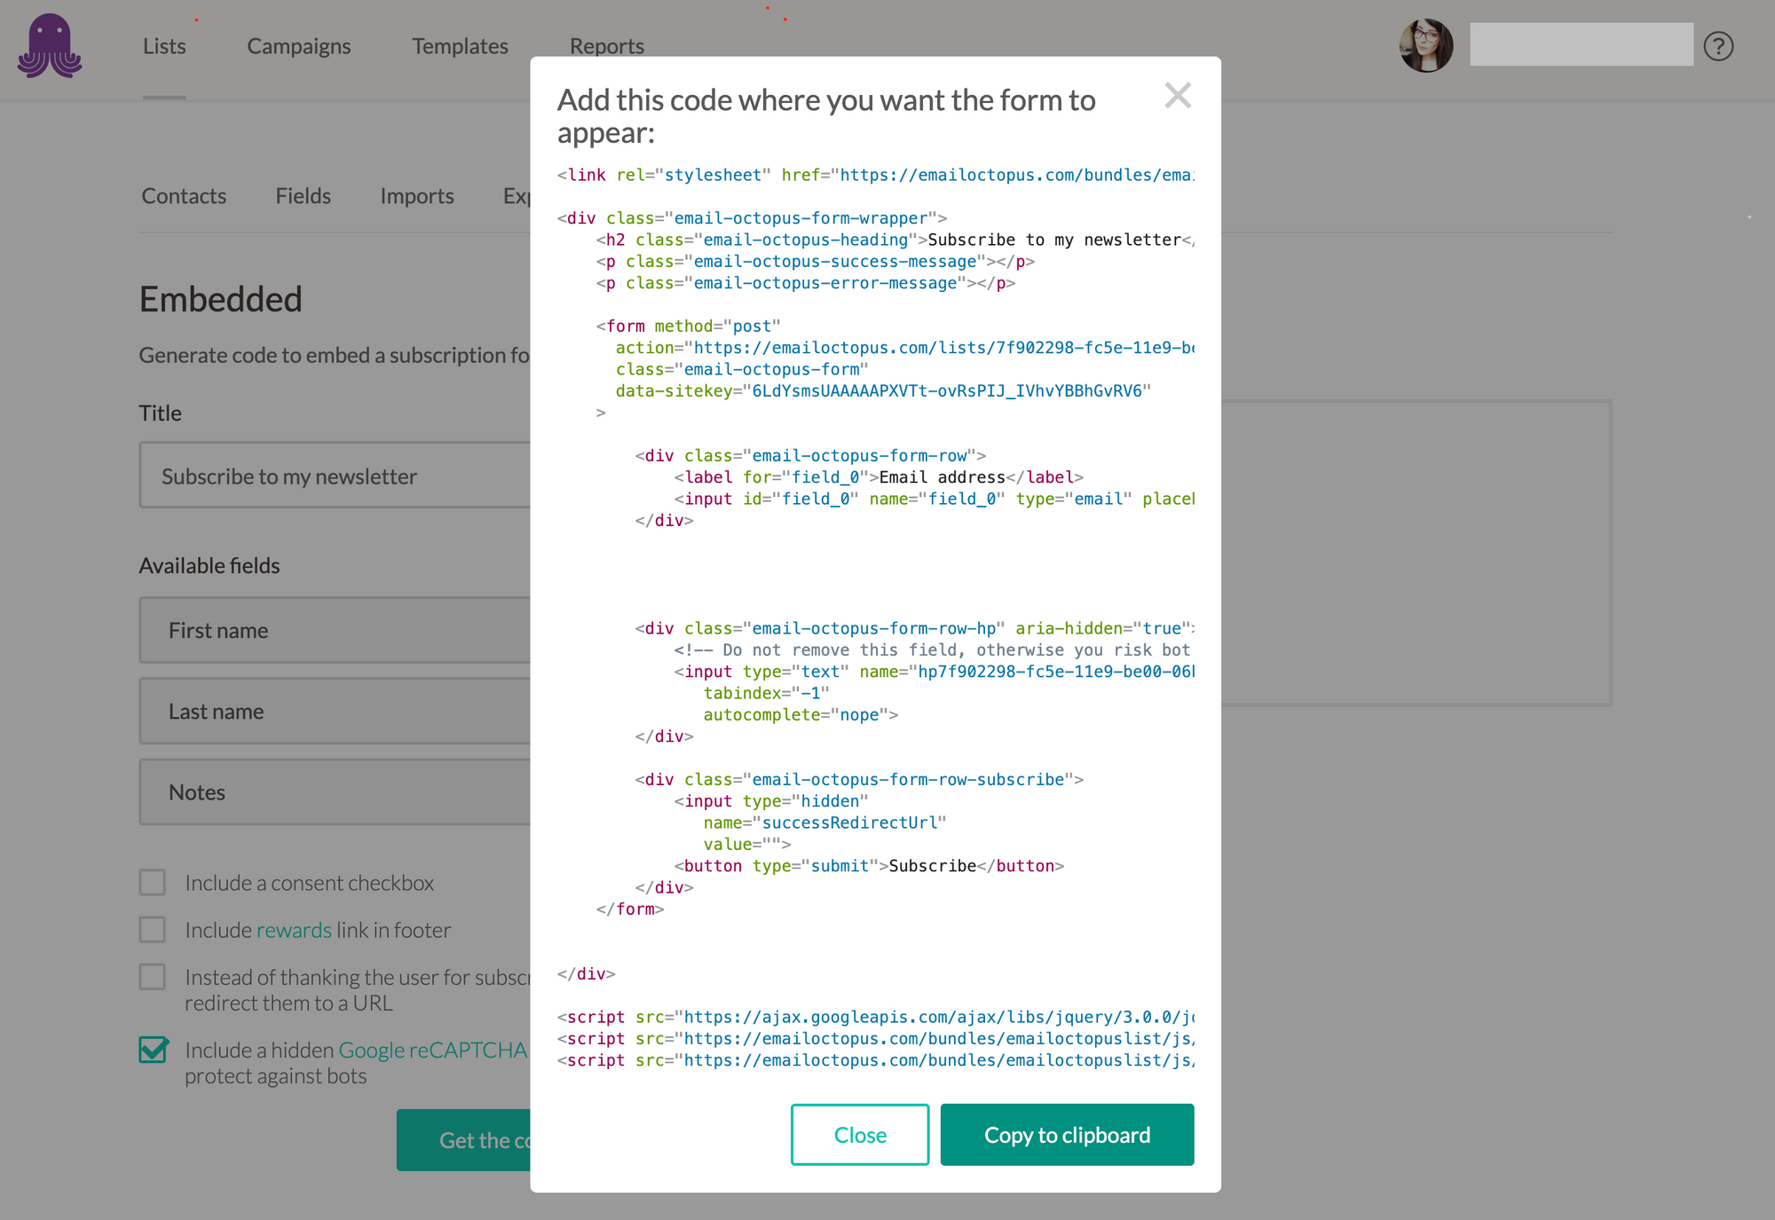Open Reports in top navigation
This screenshot has width=1775, height=1220.
[606, 46]
